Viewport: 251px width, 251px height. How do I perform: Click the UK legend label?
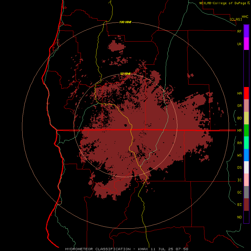click(239, 44)
